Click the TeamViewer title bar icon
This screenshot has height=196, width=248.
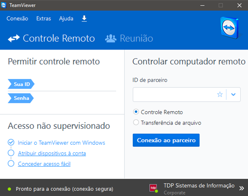click(3, 5)
